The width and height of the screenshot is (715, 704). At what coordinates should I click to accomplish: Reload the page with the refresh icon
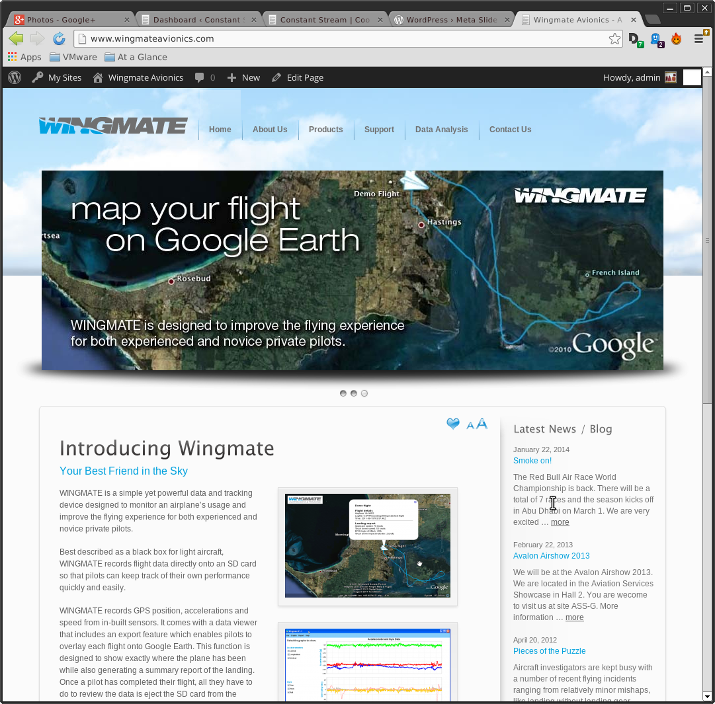click(59, 39)
